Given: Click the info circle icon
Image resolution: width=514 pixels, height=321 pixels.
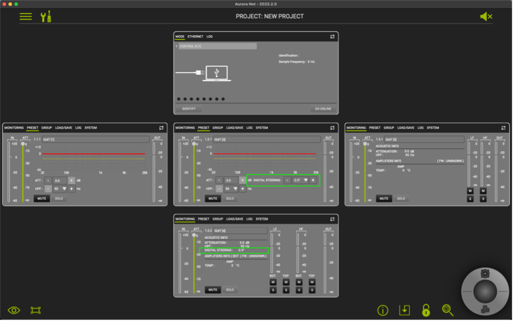Looking at the screenshot, I should [x=383, y=310].
